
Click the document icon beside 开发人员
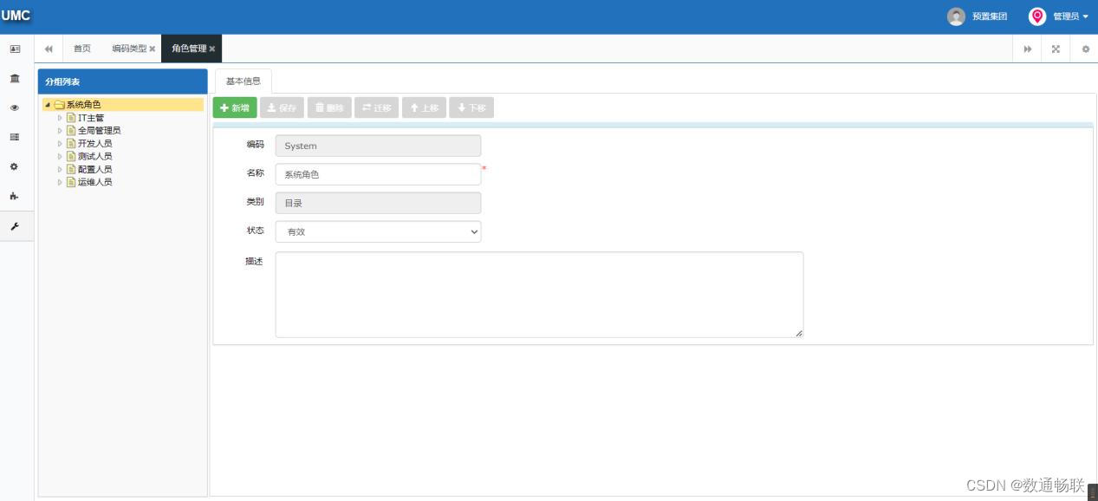coord(71,144)
